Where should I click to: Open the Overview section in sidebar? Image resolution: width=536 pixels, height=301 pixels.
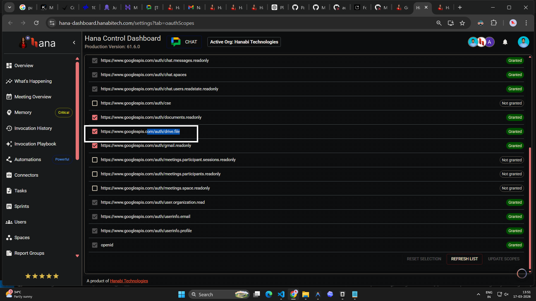[x=23, y=65]
